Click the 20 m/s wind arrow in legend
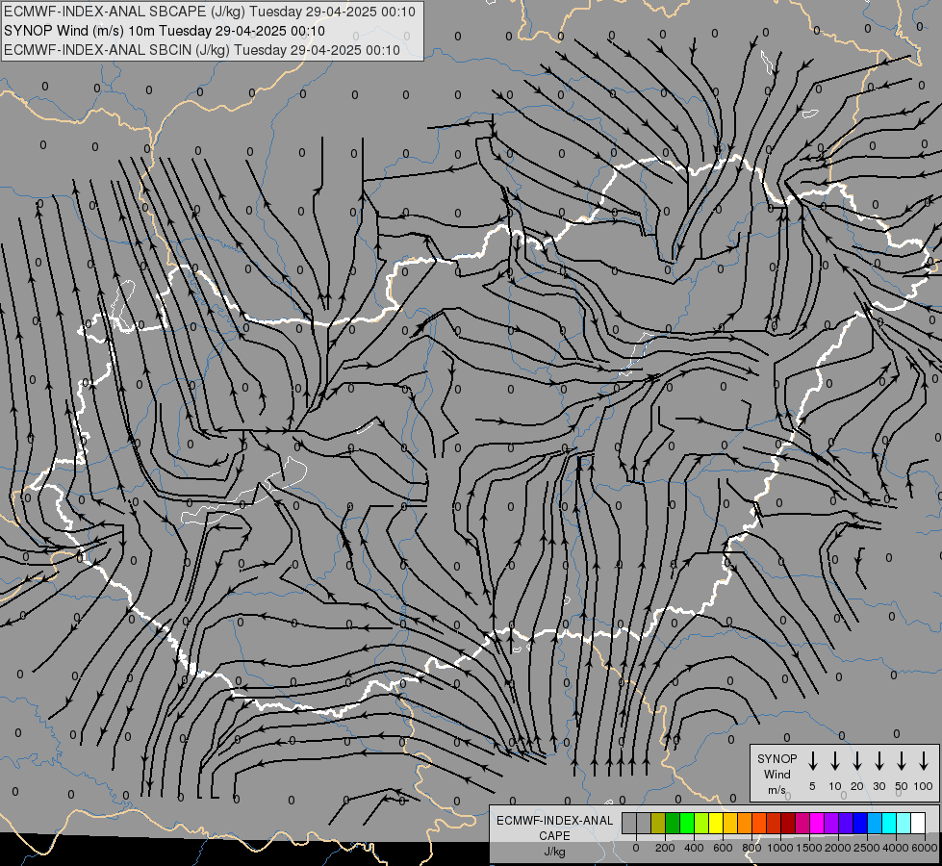 pos(856,760)
